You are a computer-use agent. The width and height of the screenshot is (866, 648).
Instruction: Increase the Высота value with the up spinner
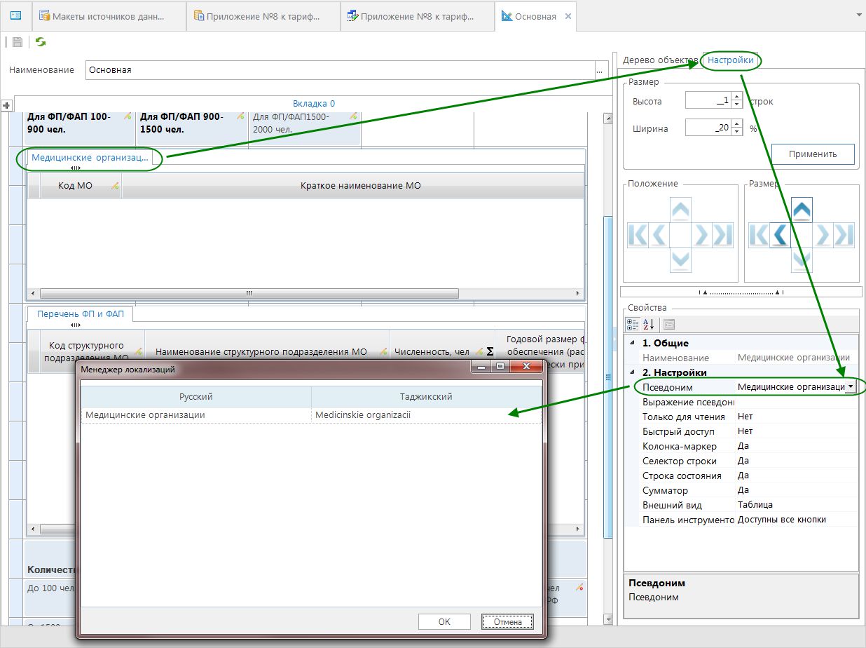point(737,97)
